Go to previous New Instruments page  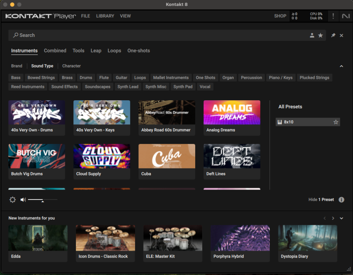click(x=325, y=218)
